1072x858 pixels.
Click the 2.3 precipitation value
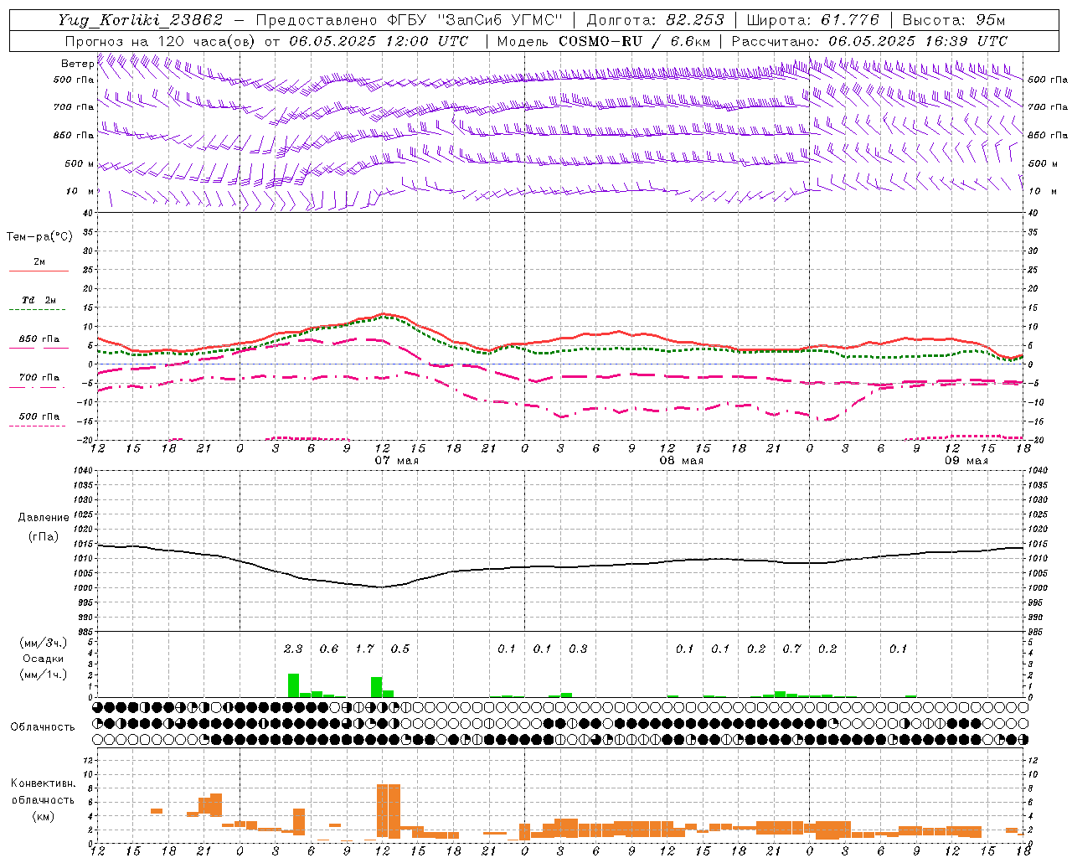293,649
